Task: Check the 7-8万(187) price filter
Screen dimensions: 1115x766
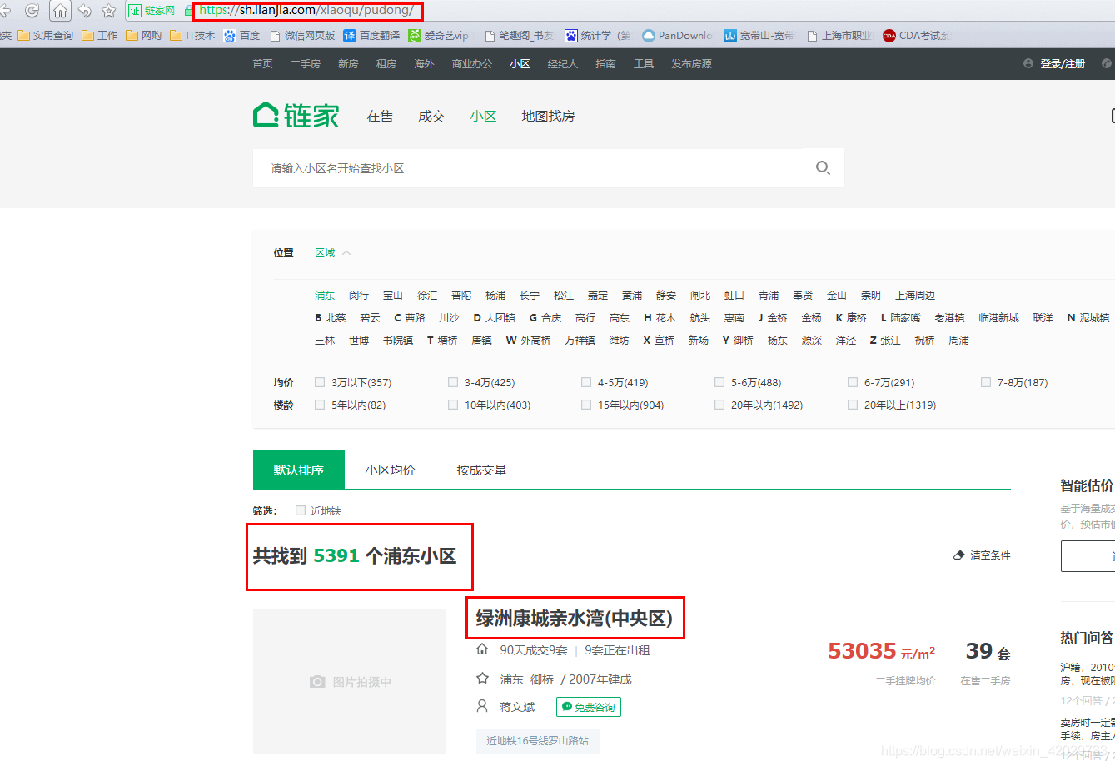Action: (x=986, y=382)
